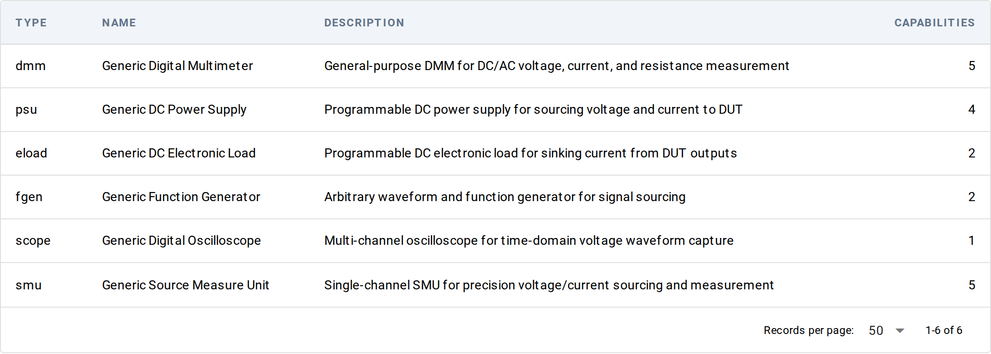
Task: Select the psu type cell
Action: click(26, 110)
